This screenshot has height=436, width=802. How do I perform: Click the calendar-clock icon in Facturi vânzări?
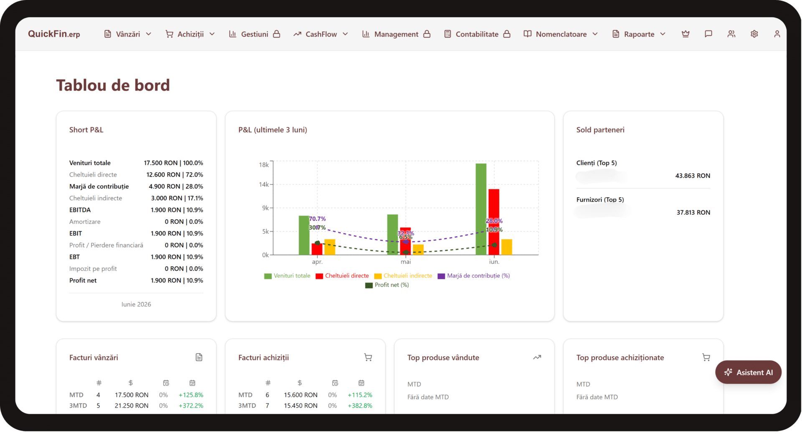166,383
